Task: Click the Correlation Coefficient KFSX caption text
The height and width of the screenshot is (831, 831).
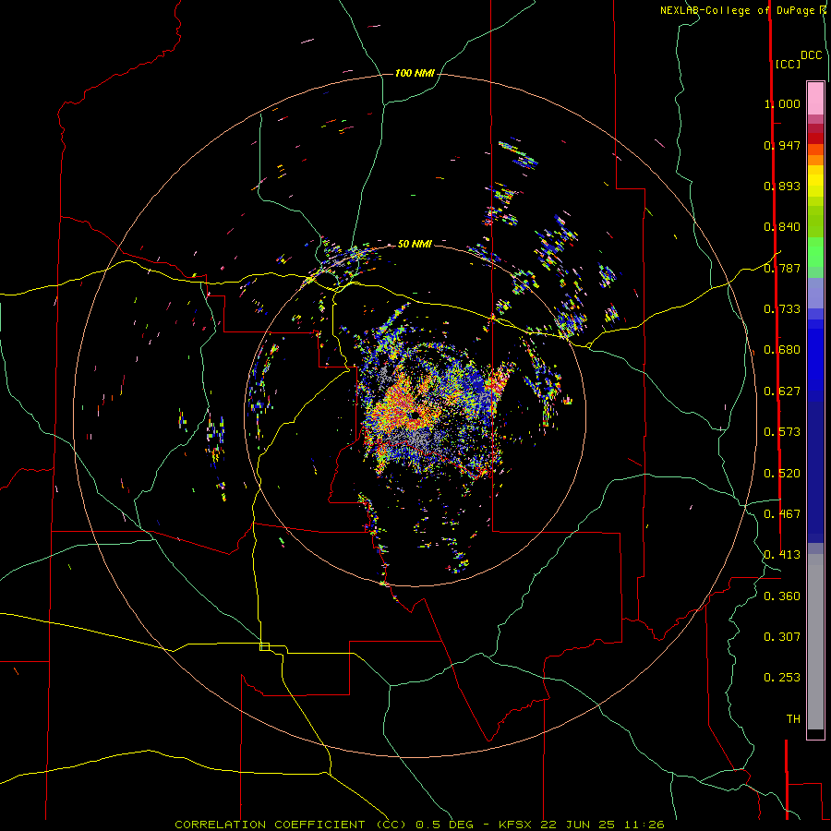Action: tap(419, 825)
